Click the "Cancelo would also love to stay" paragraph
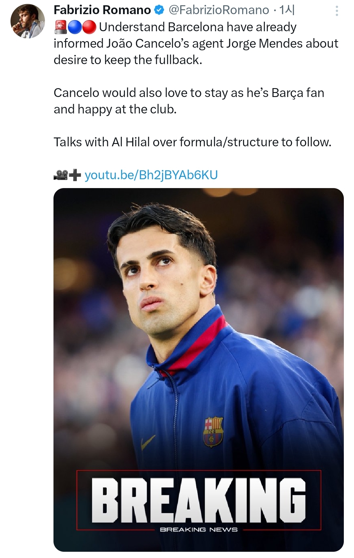This screenshot has width=354, height=558. pos(189,101)
